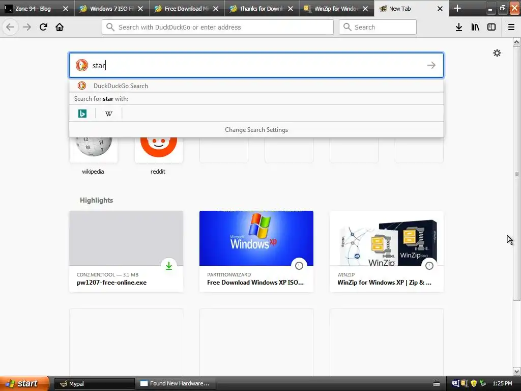Click download icon on pw1207 card
This screenshot has width=521, height=391.
tap(169, 266)
